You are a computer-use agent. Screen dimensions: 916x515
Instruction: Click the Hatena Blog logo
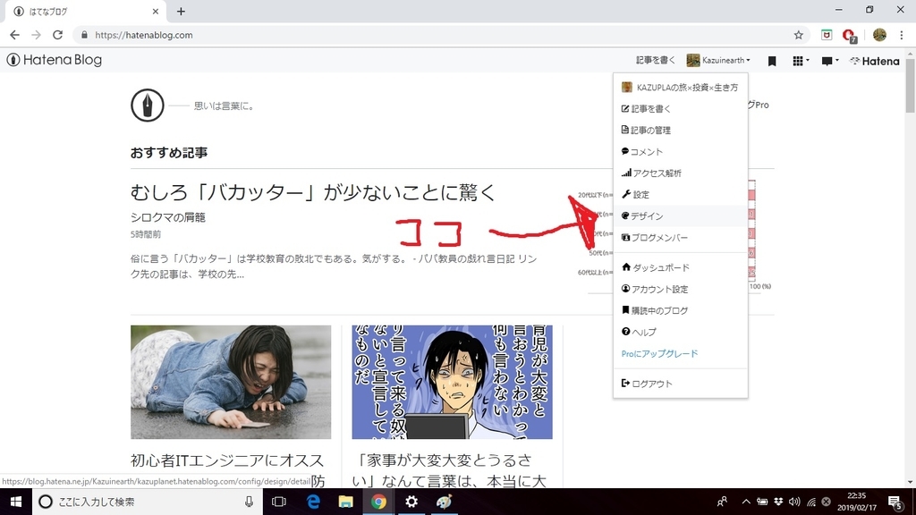(x=55, y=60)
